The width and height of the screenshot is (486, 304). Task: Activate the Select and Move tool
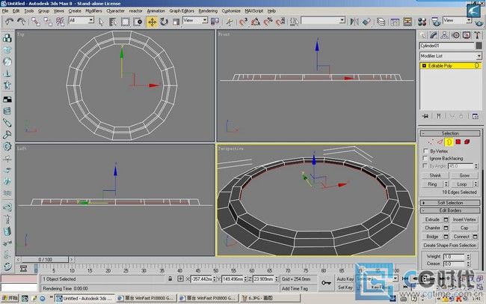pos(152,22)
